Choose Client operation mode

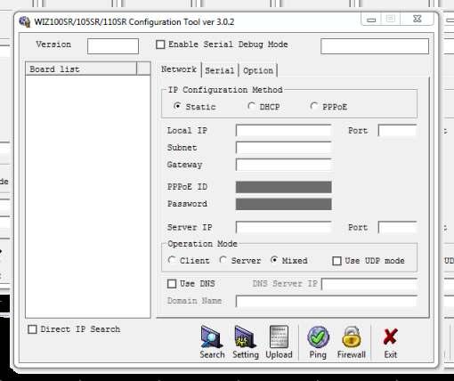pos(172,260)
